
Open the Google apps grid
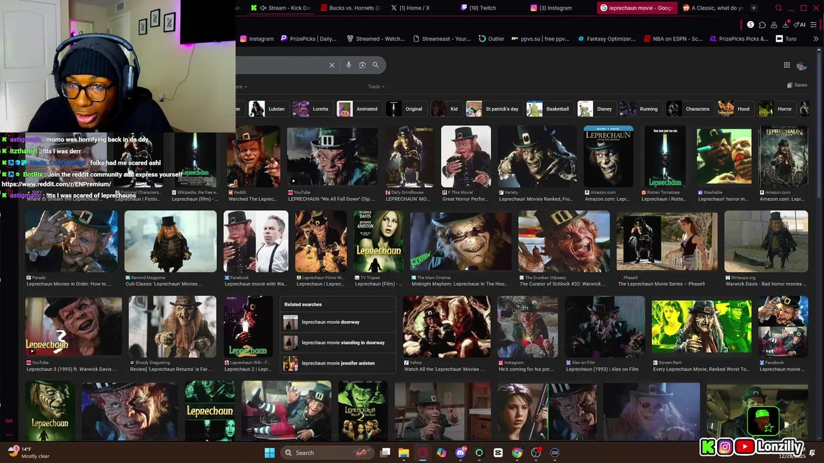787,65
